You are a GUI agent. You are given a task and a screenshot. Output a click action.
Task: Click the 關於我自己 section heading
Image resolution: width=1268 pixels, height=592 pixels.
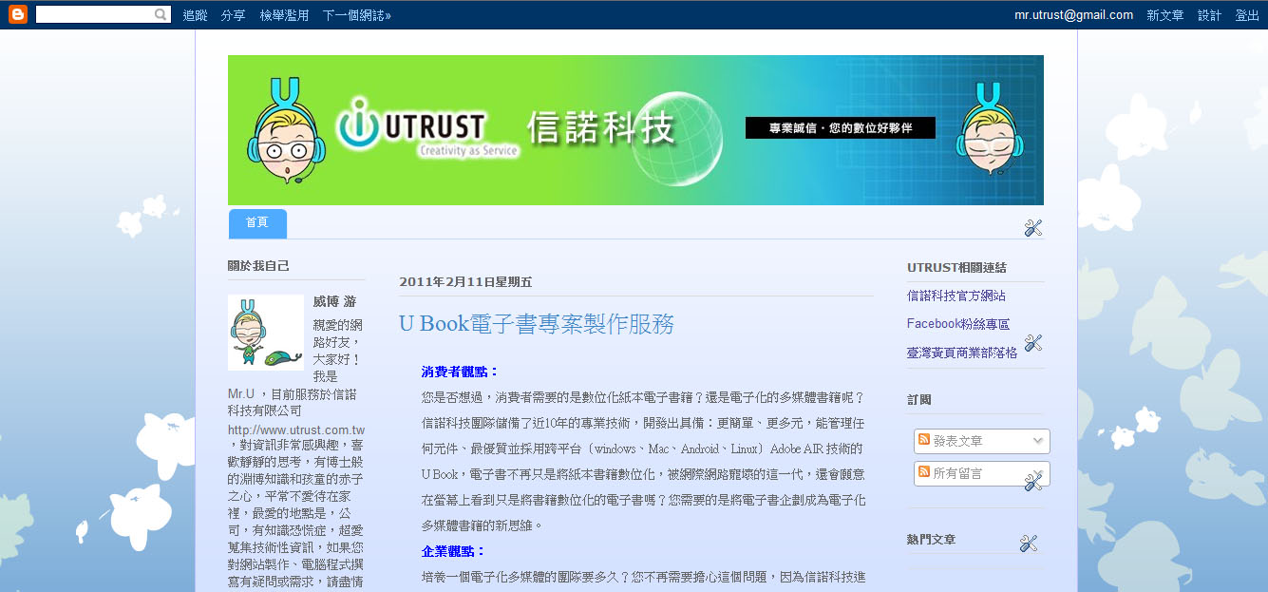(258, 266)
